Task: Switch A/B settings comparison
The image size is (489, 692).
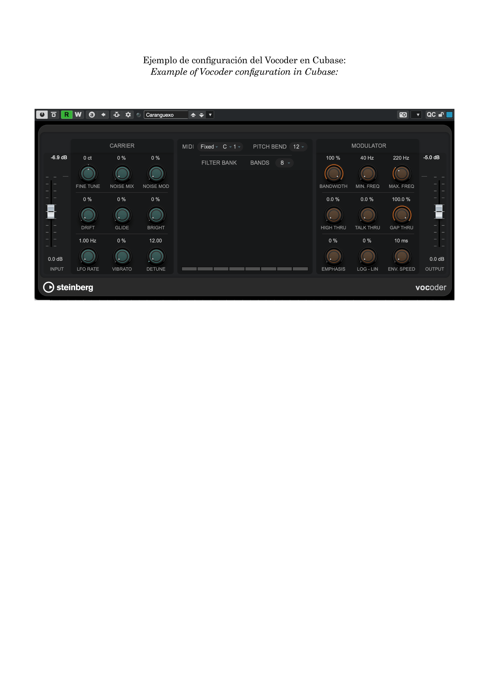Action: coord(92,115)
